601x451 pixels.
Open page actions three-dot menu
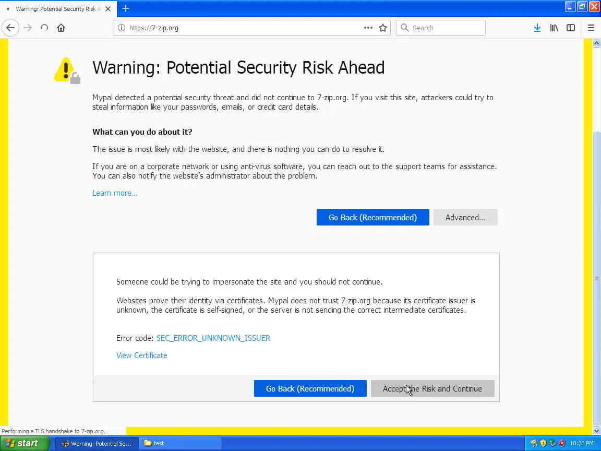click(368, 28)
